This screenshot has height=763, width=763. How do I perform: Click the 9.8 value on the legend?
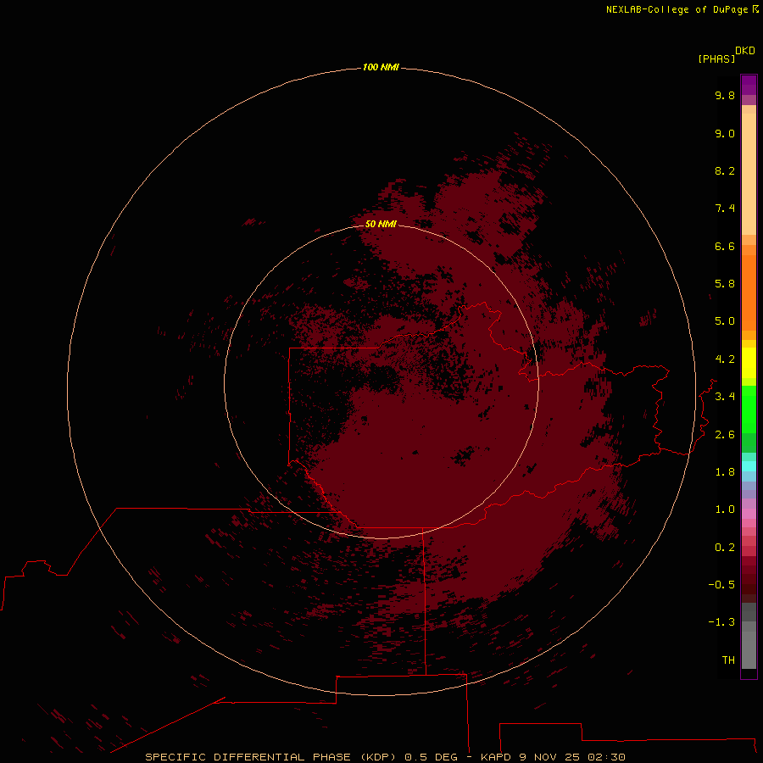click(x=725, y=95)
